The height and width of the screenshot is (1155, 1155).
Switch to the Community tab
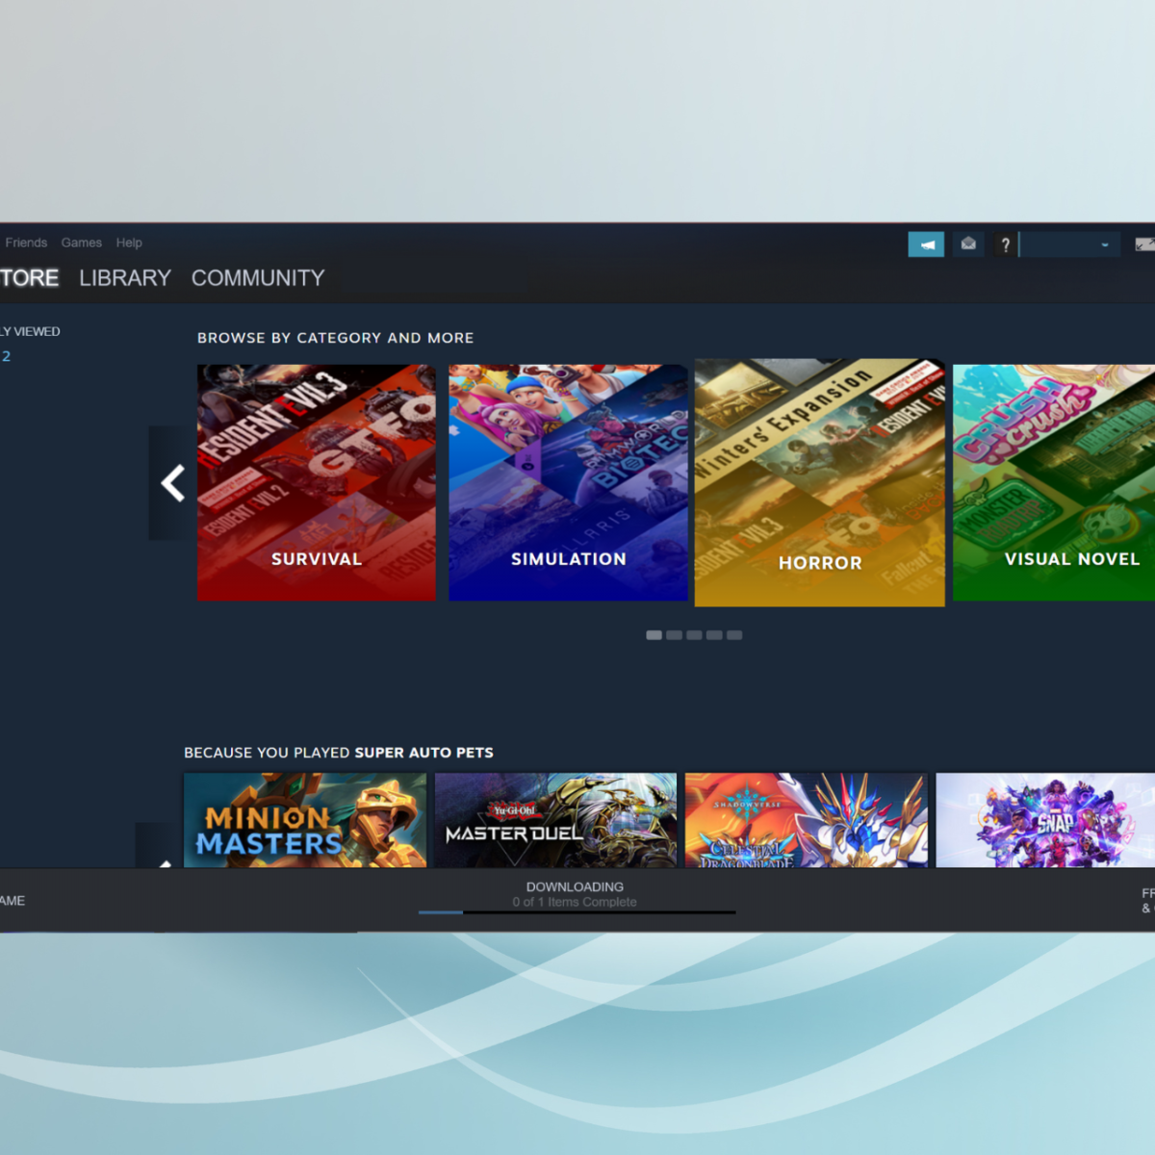click(258, 278)
